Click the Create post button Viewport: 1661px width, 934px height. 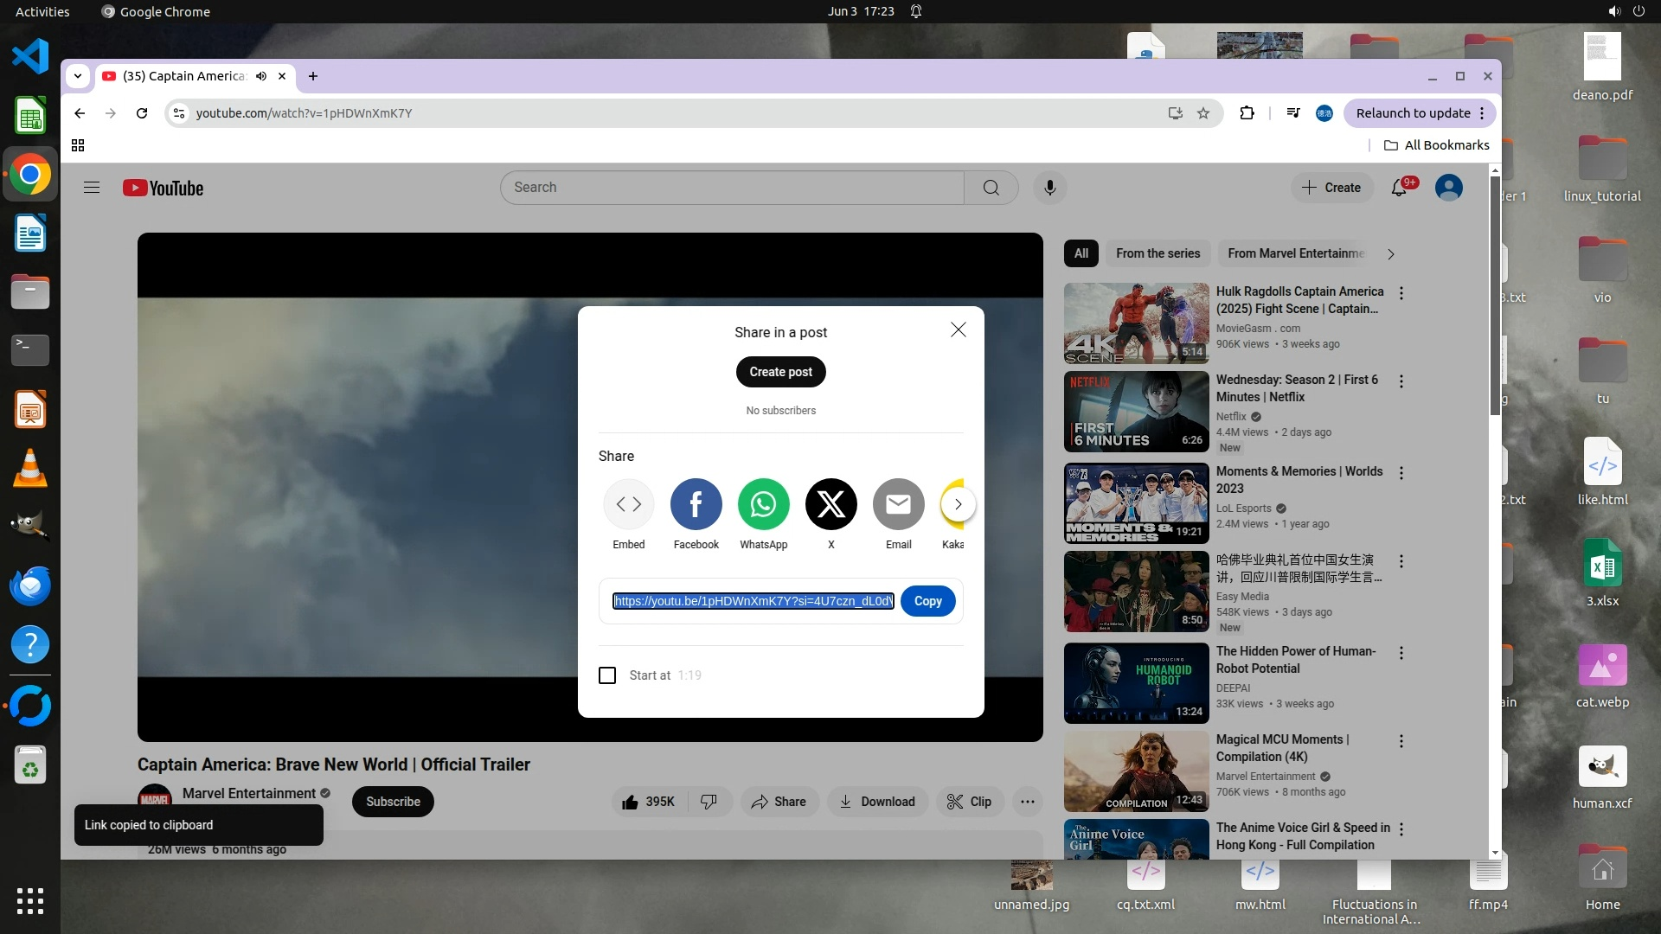pos(780,372)
